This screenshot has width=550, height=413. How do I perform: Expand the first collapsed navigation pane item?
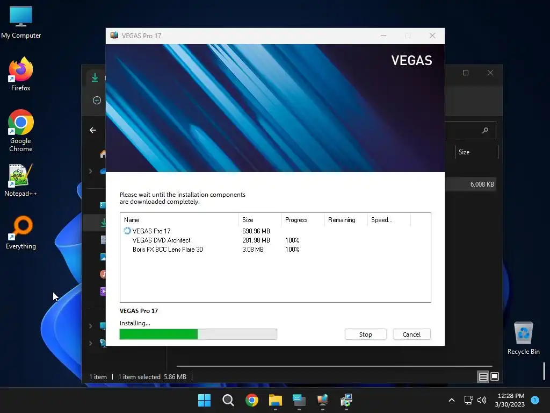pyautogui.click(x=90, y=171)
